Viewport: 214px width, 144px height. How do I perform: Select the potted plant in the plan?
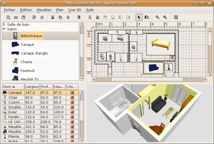pos(169,67)
